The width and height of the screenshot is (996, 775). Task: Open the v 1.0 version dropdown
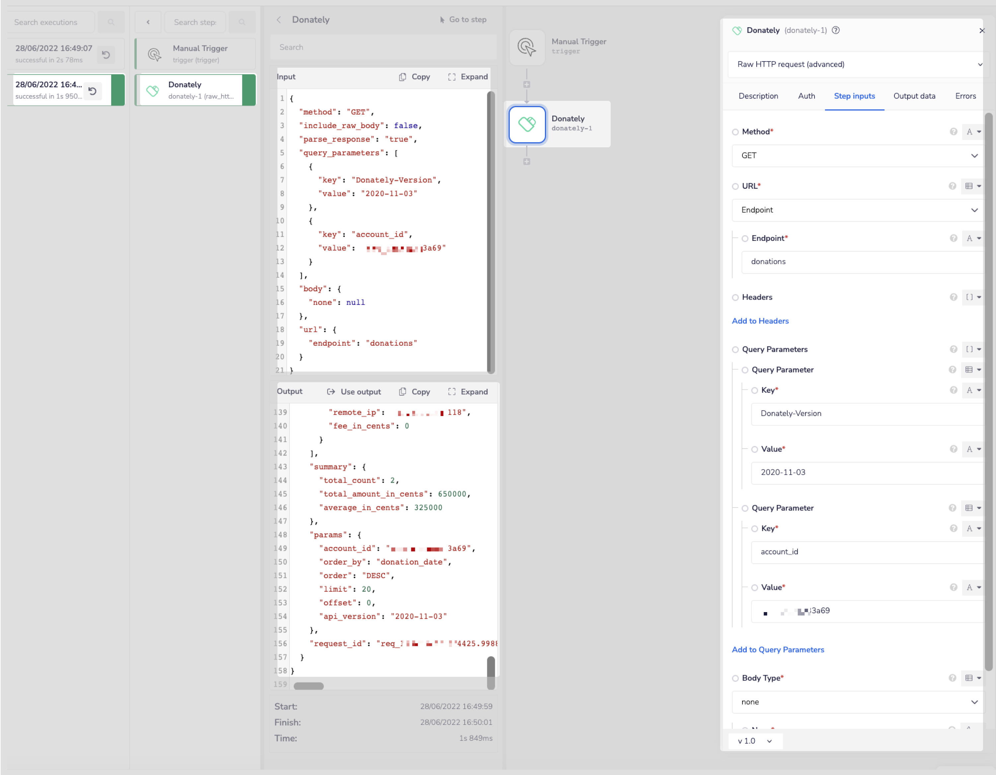click(755, 741)
